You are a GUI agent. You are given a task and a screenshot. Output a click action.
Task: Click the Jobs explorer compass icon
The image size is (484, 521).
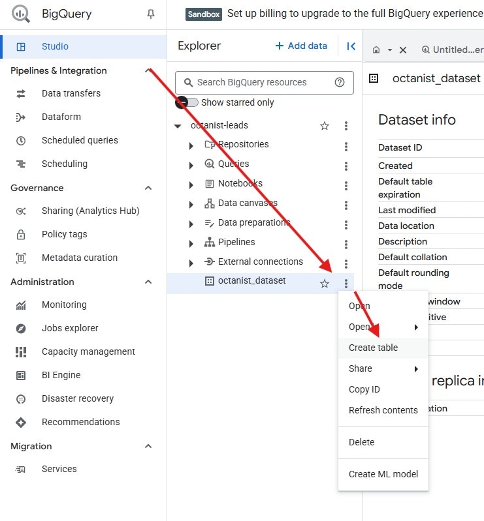coord(21,329)
